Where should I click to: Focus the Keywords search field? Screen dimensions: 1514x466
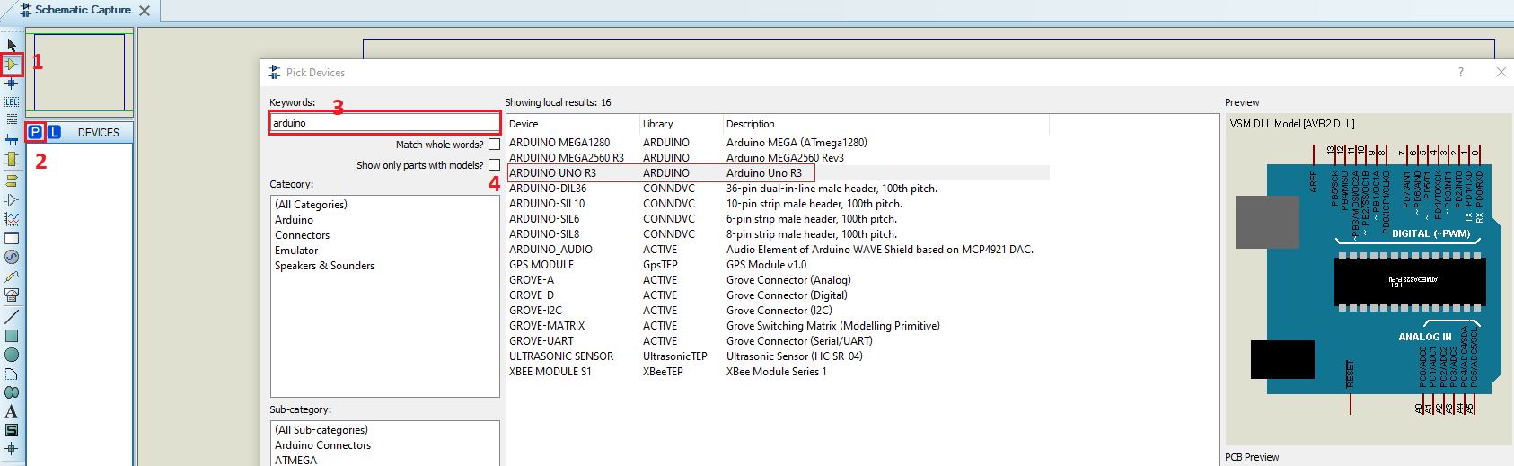point(384,123)
